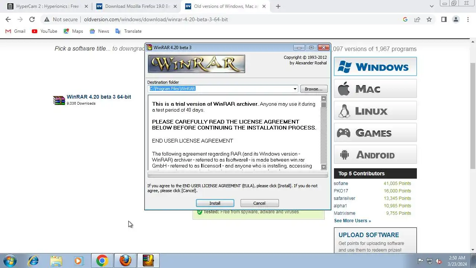Open the YouTube bookmark
476x268 pixels.
point(45,31)
